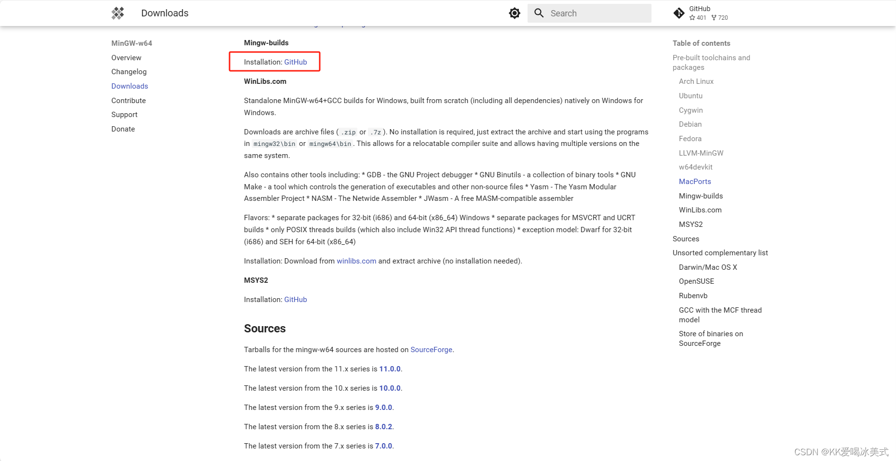
Task: Click the 8.0.2 version link
Action: click(x=384, y=426)
